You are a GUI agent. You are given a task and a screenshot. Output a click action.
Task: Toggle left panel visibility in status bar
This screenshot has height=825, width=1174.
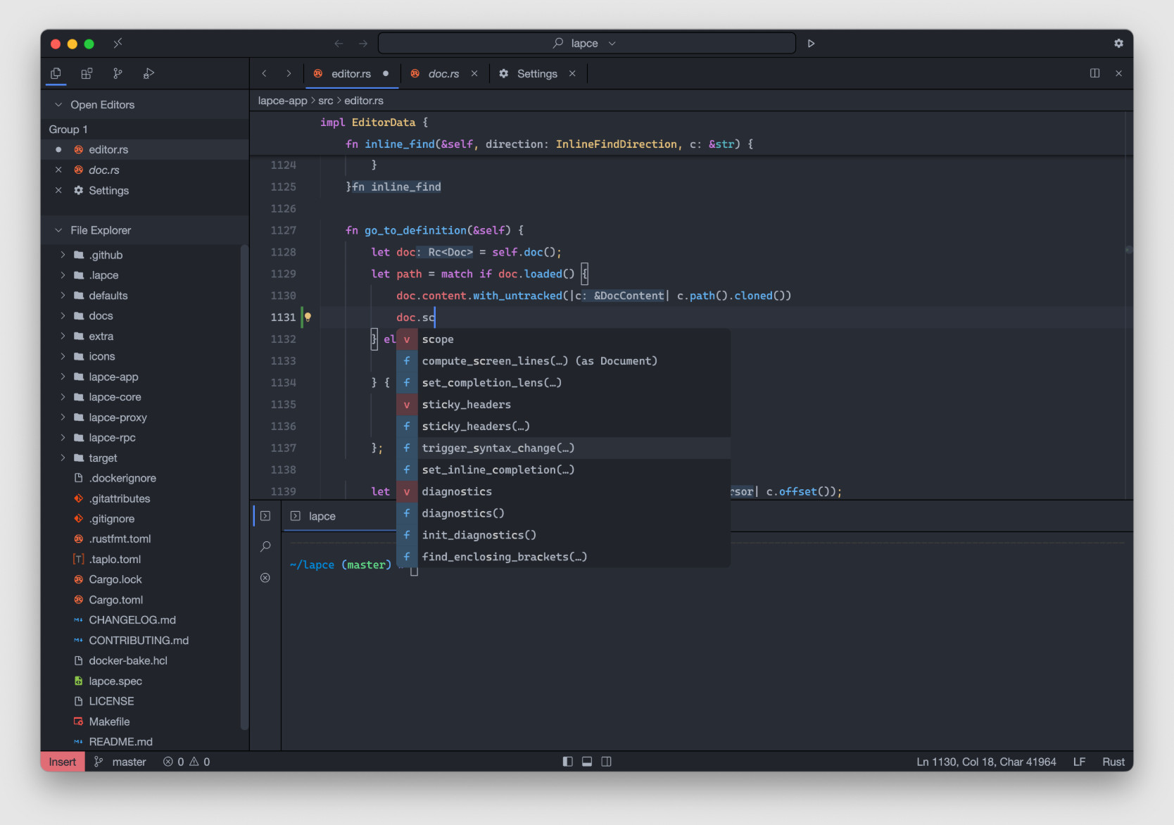[567, 762]
